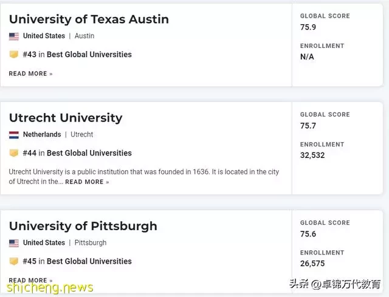Click the United States flag under Texas Austin
389x297 pixels.
tap(14, 36)
